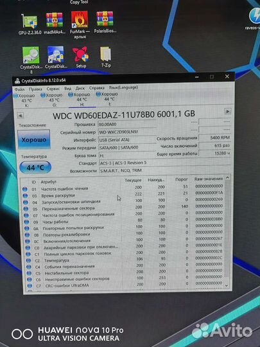This screenshot has width=260, height=347.
Task: Open the Диск menu
Action: (80, 88)
